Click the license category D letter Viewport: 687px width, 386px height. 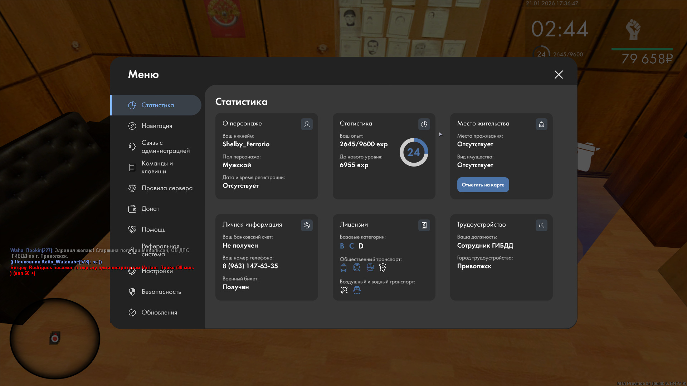pos(361,246)
